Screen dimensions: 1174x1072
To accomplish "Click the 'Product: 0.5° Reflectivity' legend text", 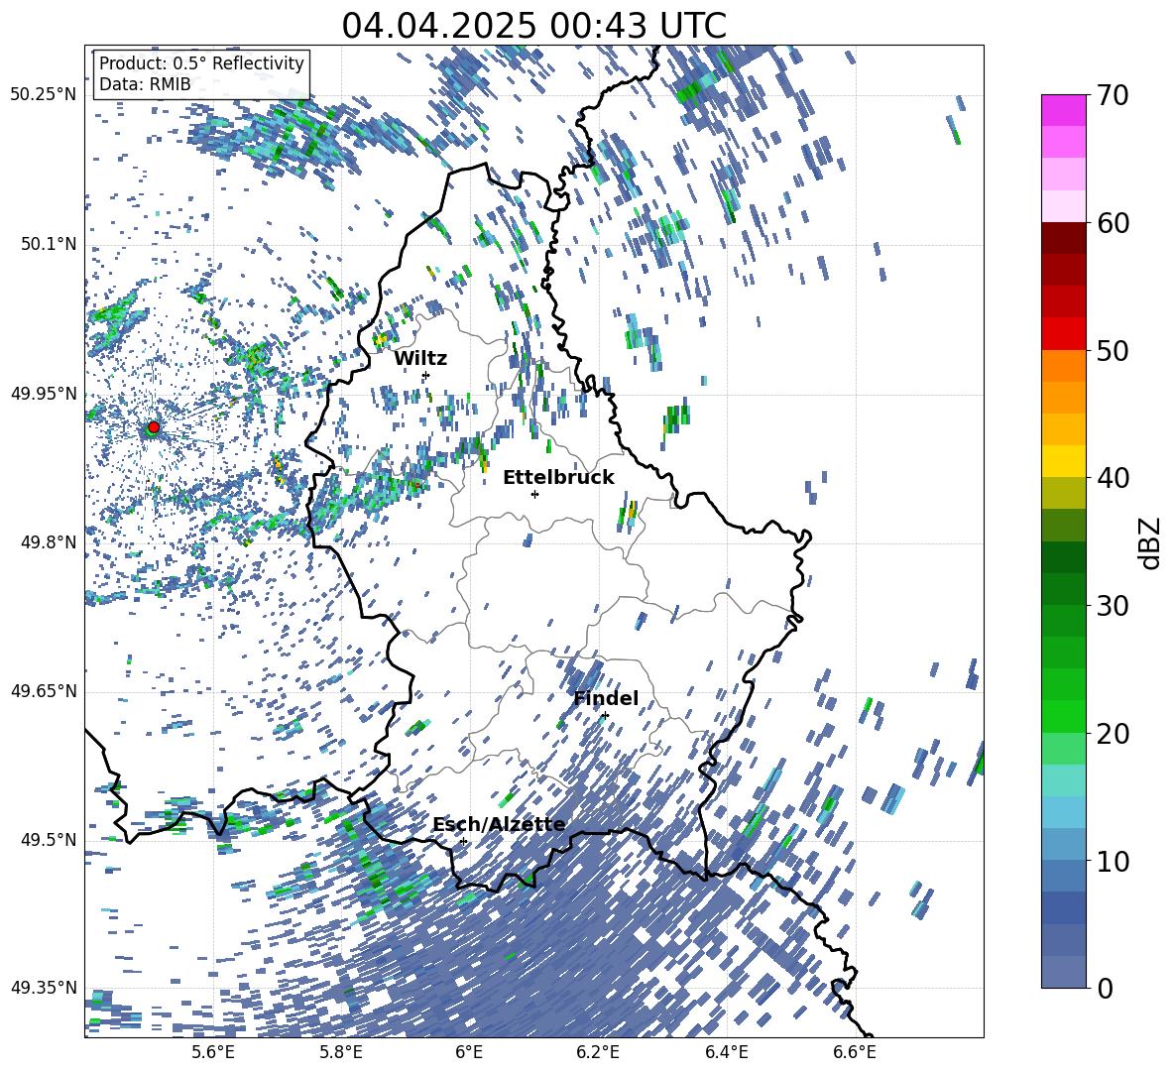I will pos(201,62).
